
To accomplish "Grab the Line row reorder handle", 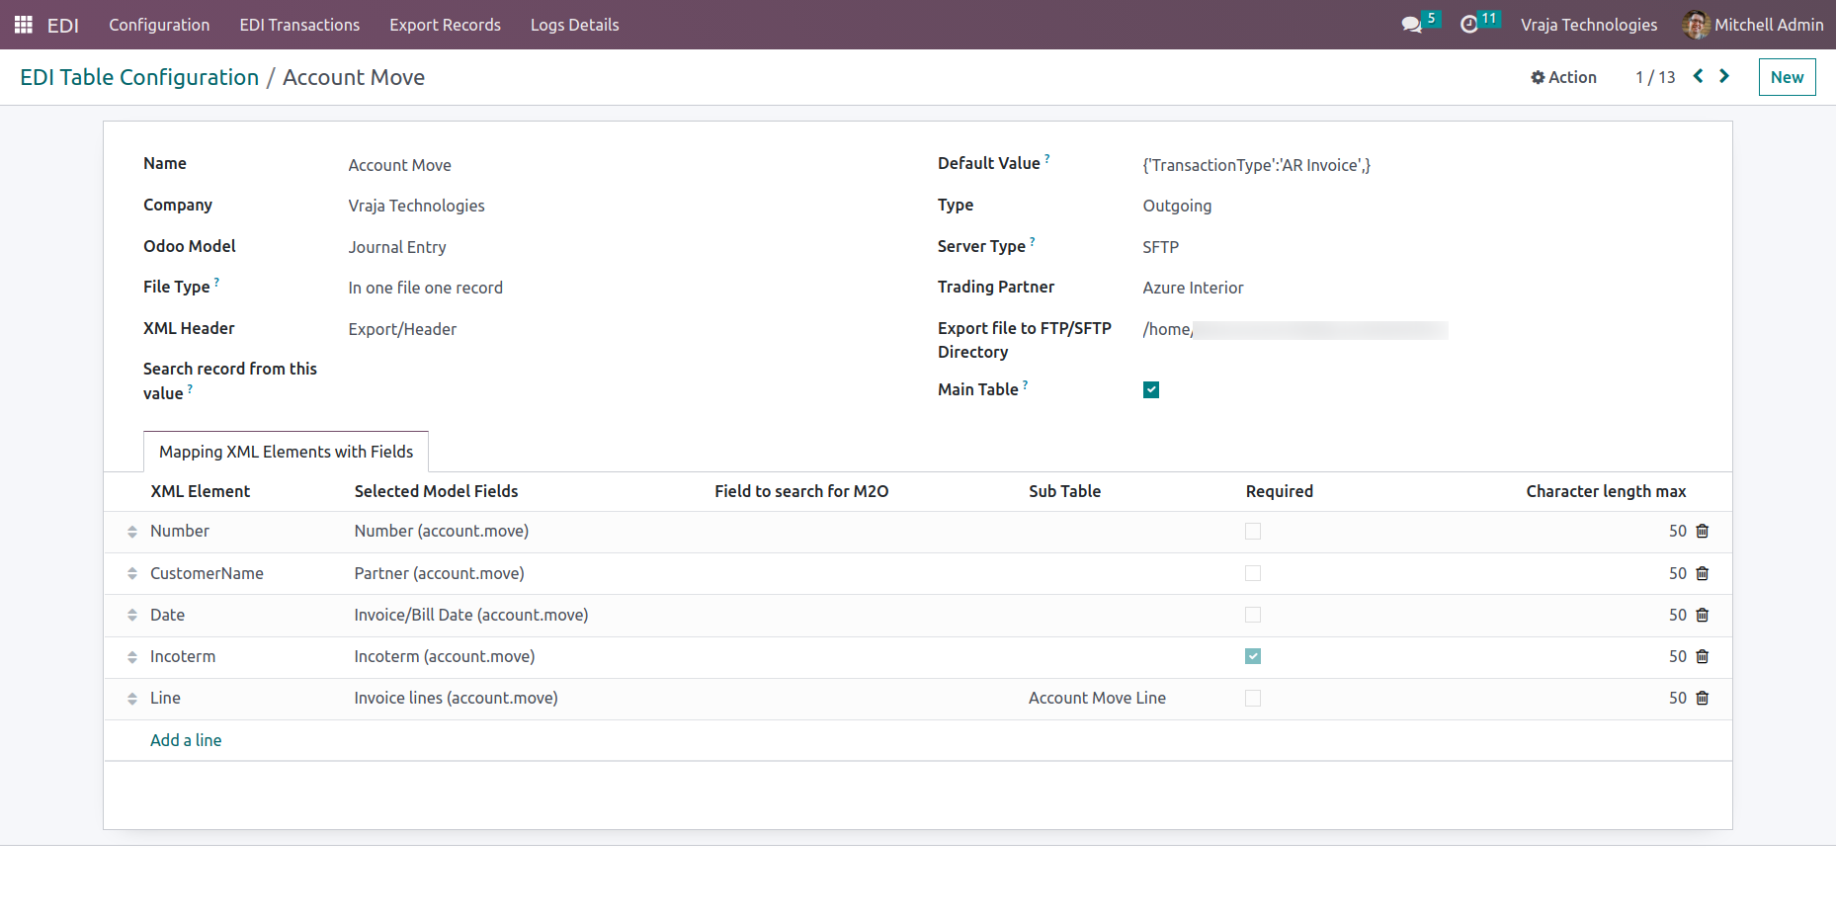I will (x=132, y=699).
